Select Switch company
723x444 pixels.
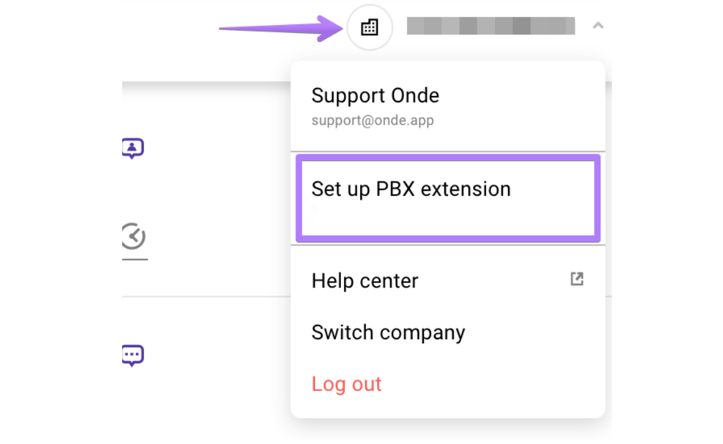[x=388, y=332]
